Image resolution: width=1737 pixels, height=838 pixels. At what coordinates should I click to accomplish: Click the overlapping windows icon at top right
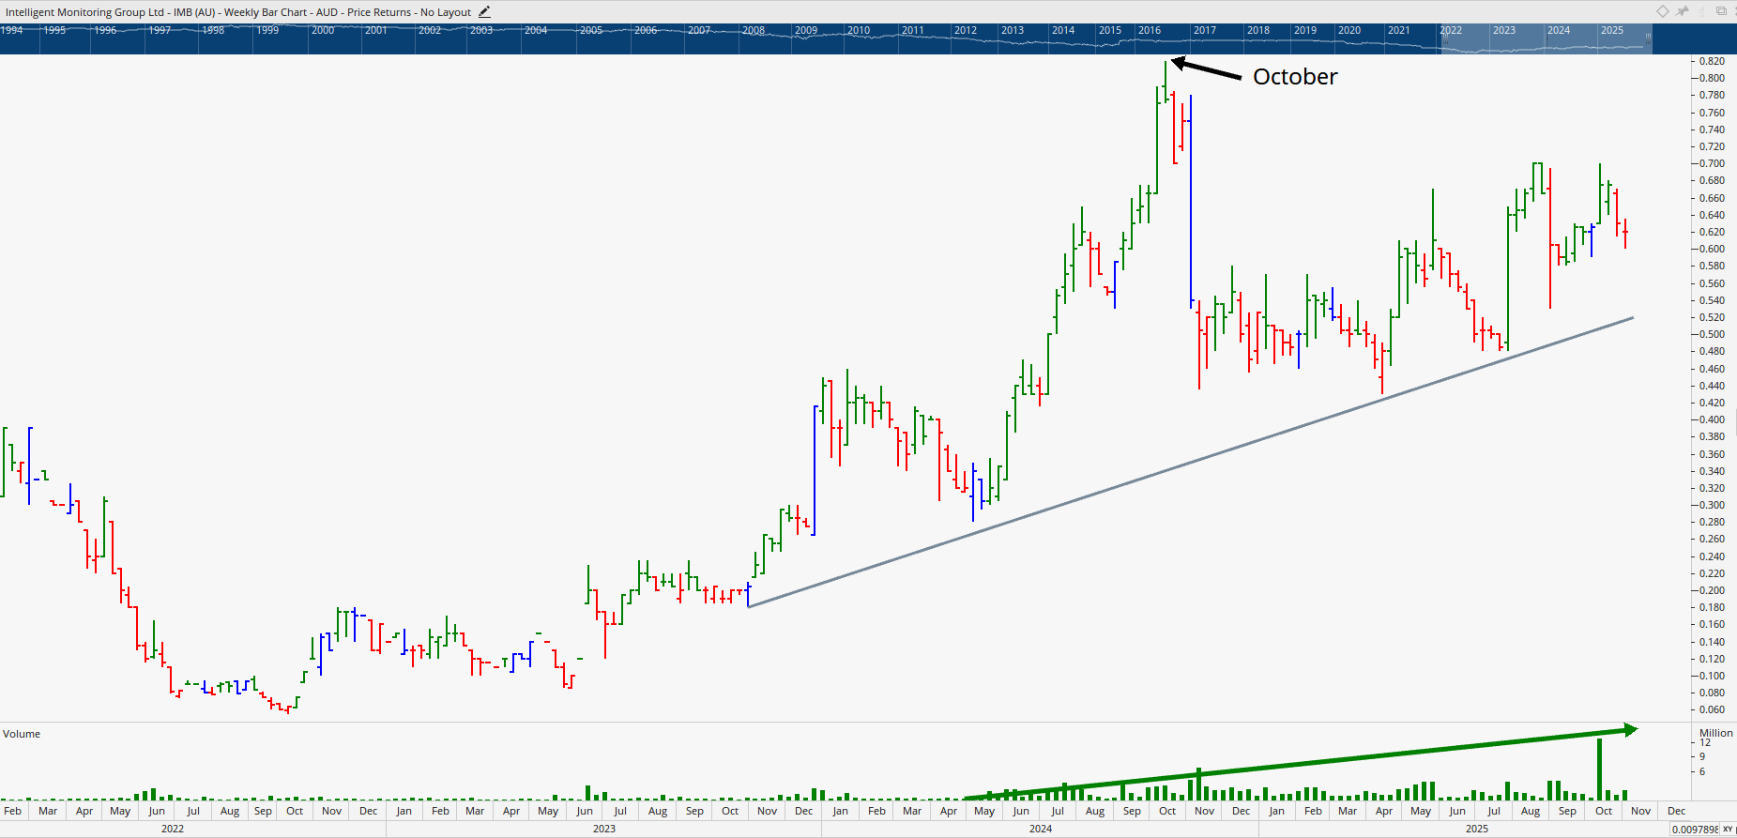click(x=1721, y=11)
